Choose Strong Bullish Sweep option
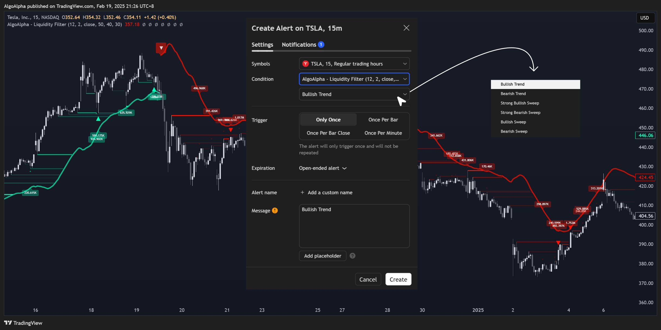The width and height of the screenshot is (661, 330). click(535, 103)
